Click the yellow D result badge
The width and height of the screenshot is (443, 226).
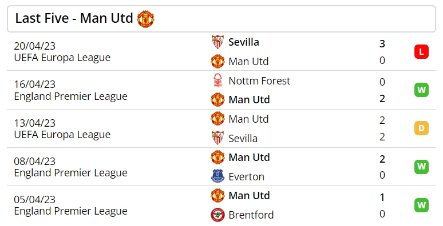coord(421,128)
